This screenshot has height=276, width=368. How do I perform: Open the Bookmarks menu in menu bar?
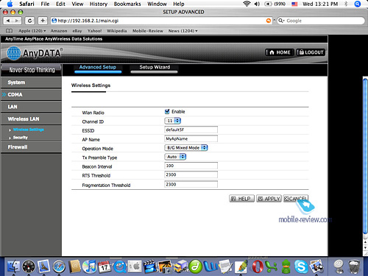click(127, 4)
